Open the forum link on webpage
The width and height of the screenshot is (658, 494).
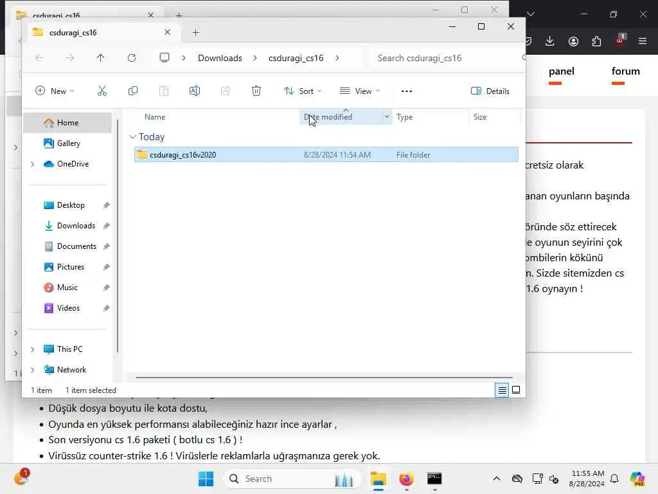point(625,71)
